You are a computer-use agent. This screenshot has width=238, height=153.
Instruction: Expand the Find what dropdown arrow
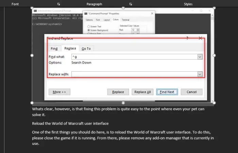click(x=200, y=57)
